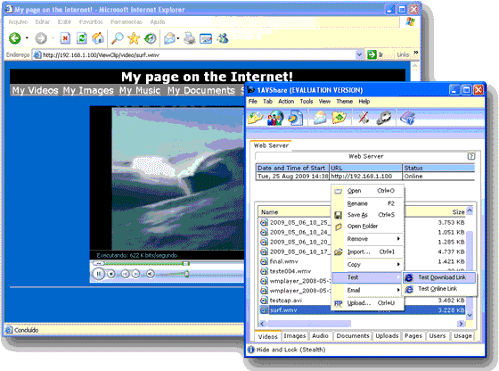499x371 pixels.
Task: Open Favorites star in Internet Explorer toolbar
Action: (x=134, y=38)
